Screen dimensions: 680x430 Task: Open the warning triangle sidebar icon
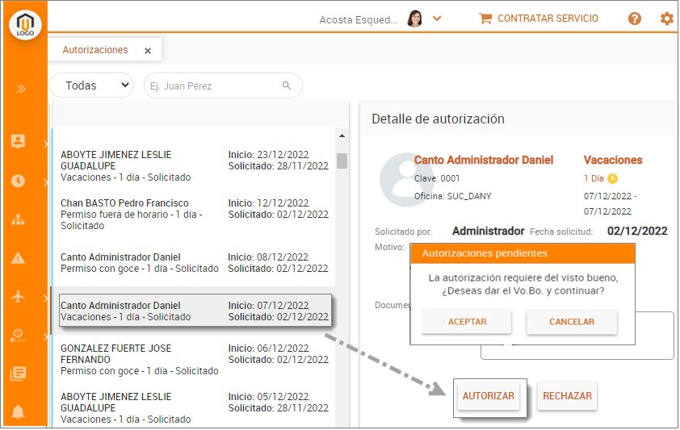(x=18, y=258)
